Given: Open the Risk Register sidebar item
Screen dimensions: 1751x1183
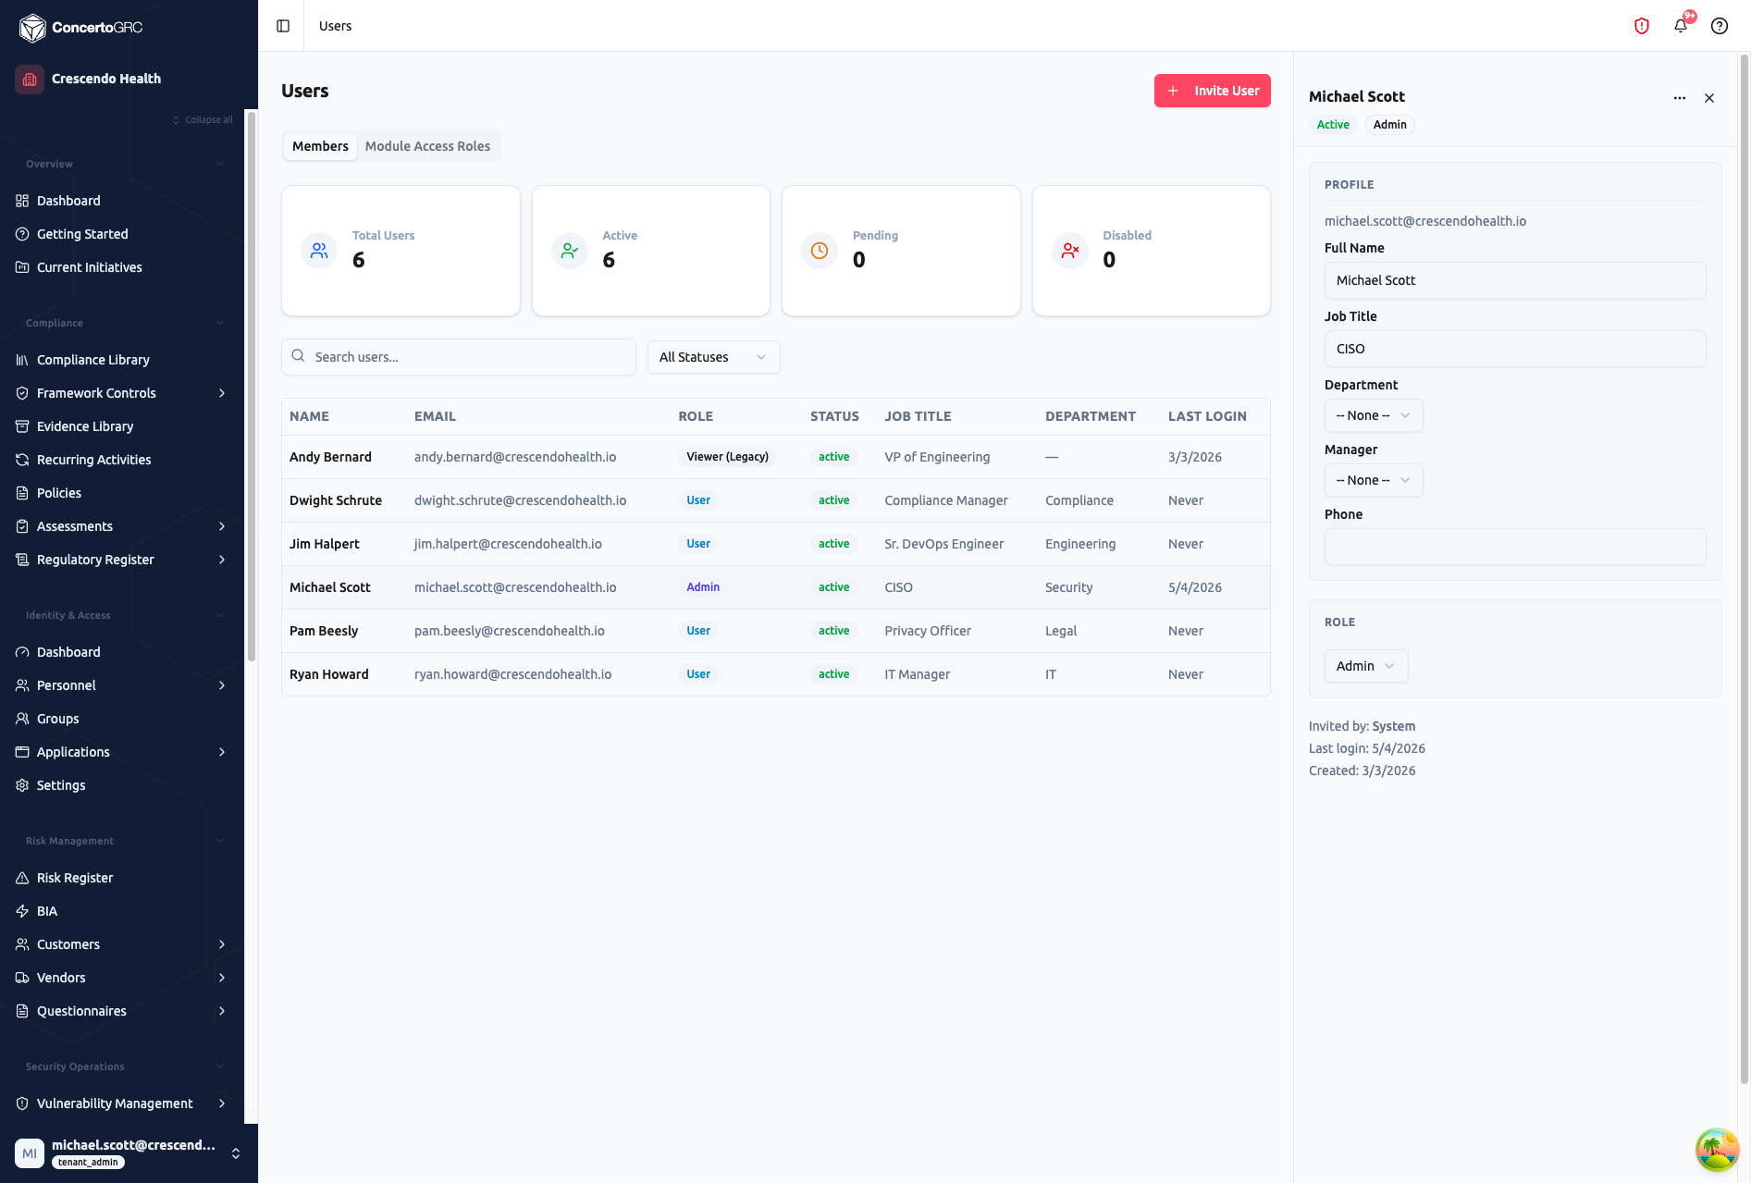Looking at the screenshot, I should click(x=75, y=878).
